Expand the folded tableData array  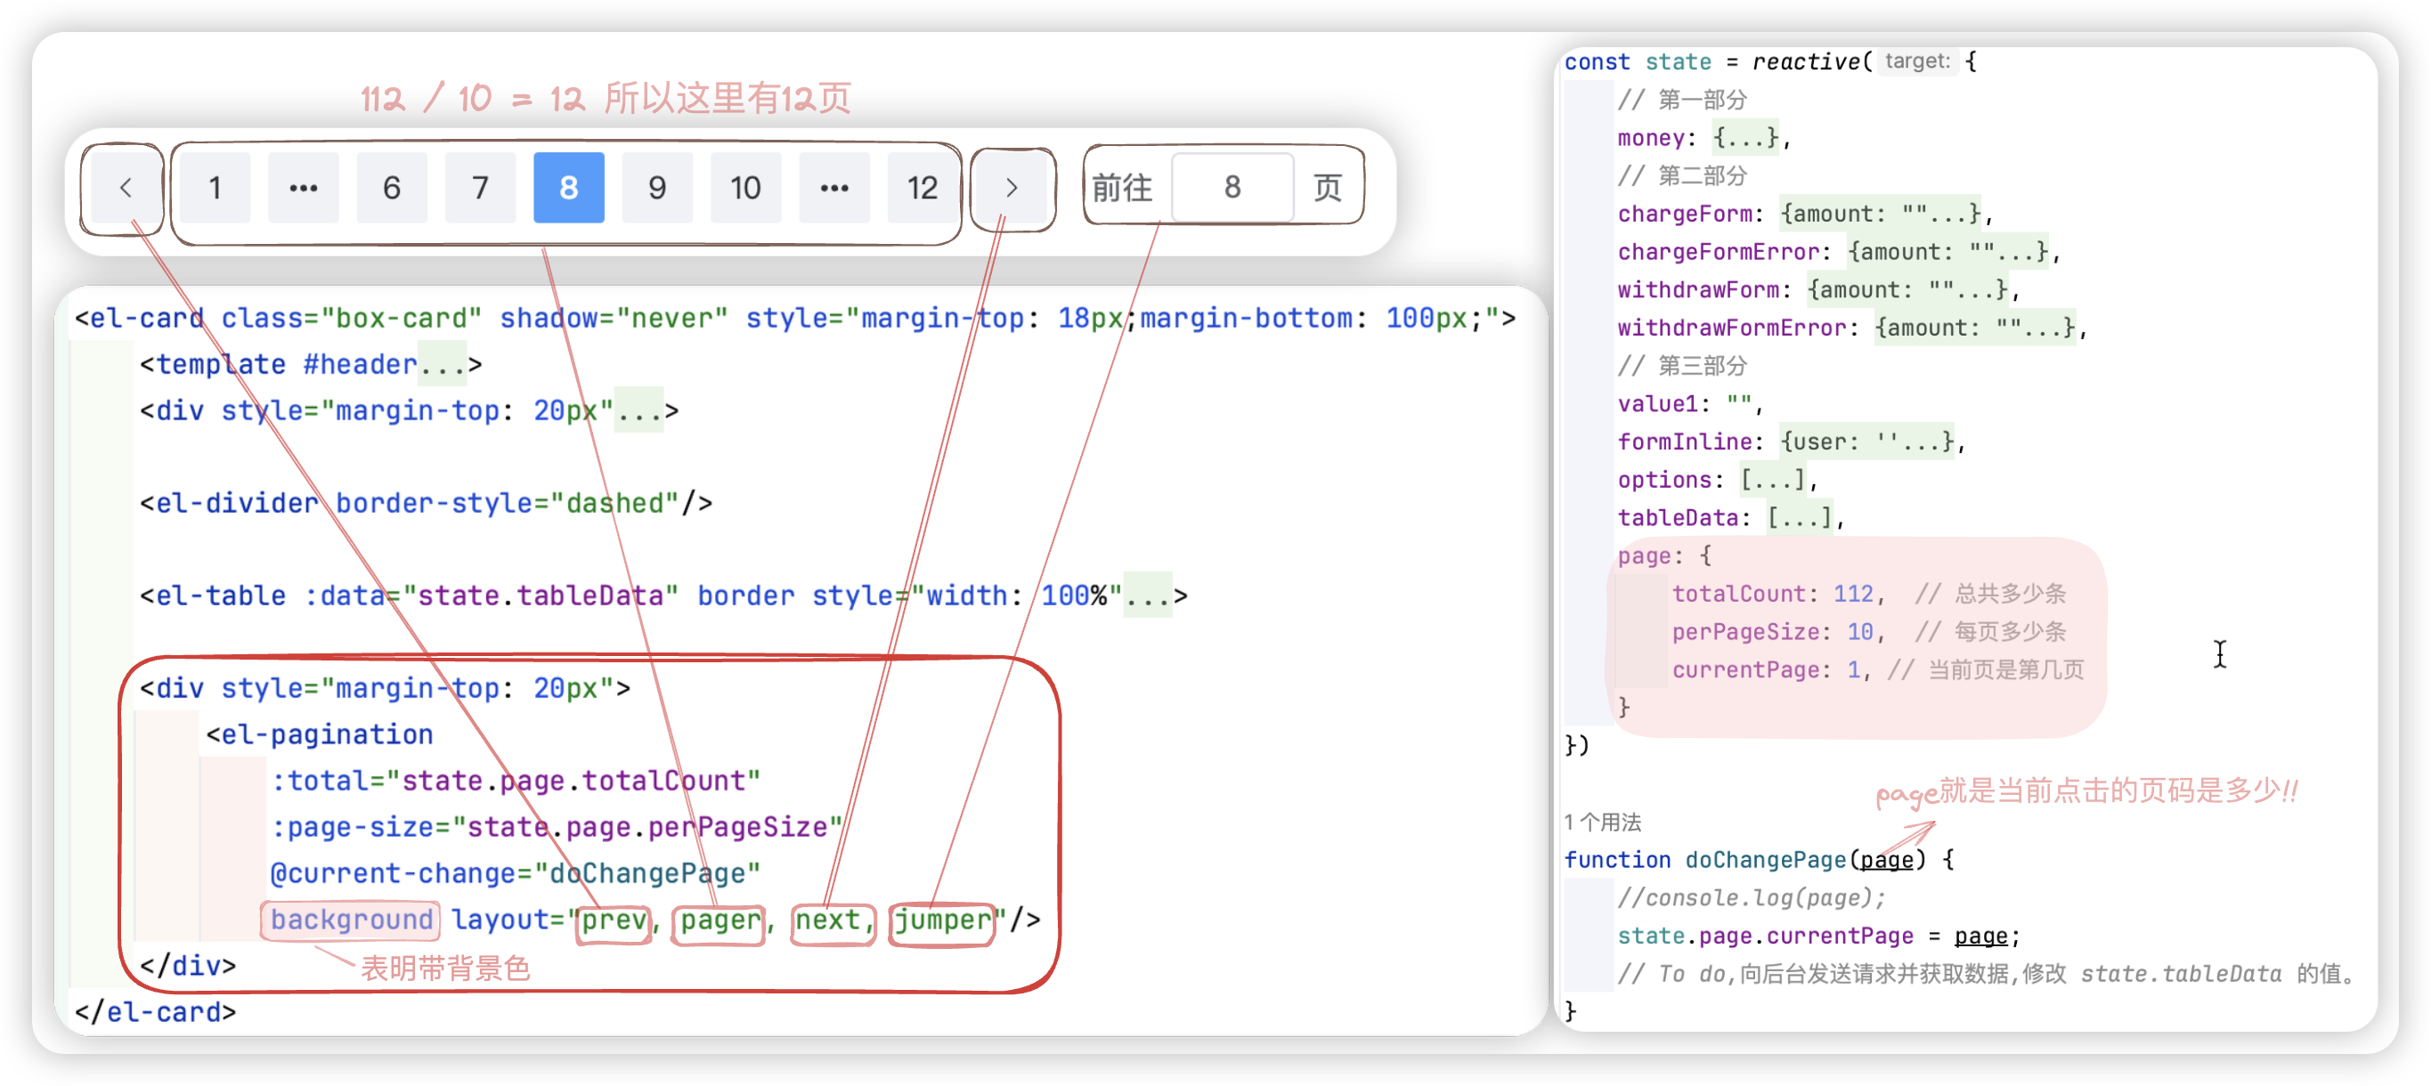pyautogui.click(x=1799, y=518)
